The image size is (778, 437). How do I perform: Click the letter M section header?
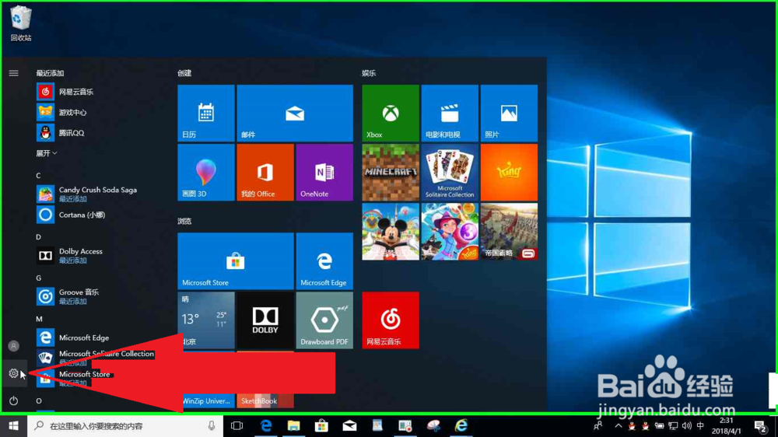39,319
